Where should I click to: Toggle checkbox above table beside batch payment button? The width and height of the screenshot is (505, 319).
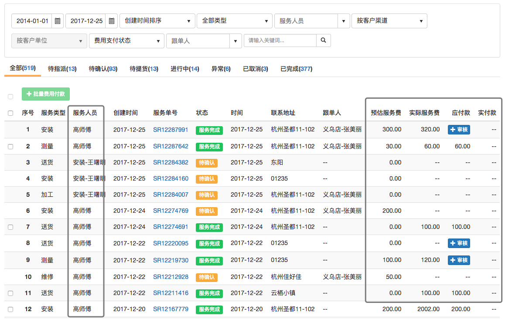10,96
